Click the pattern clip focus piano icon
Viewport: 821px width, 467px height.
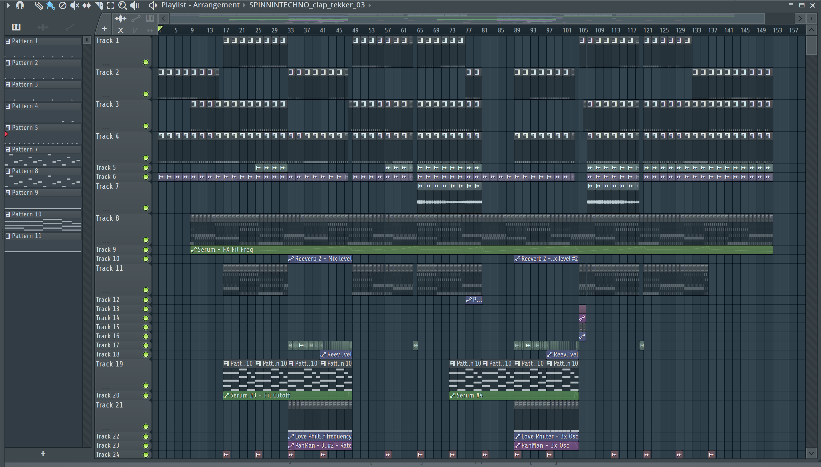coord(150,19)
